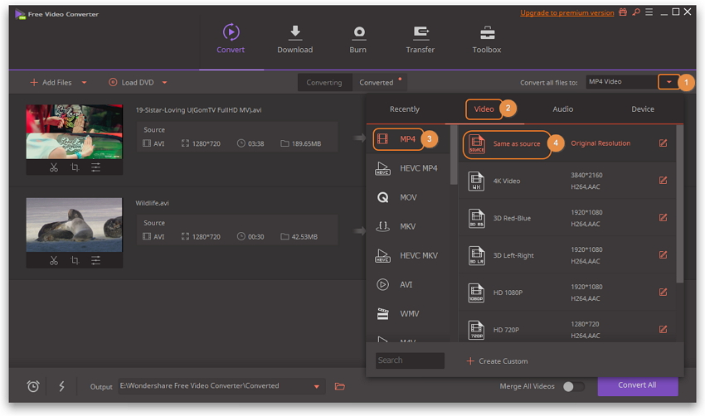Click the scissors trim icon under the Sistar video
This screenshot has height=416, width=705.
click(53, 167)
